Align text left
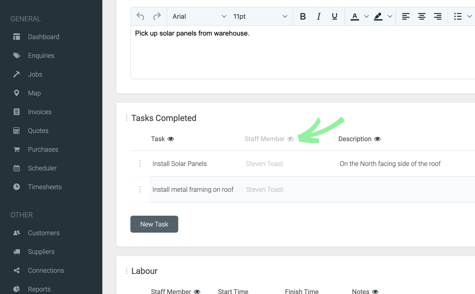Viewport: 475px width, 294px height. click(x=406, y=16)
